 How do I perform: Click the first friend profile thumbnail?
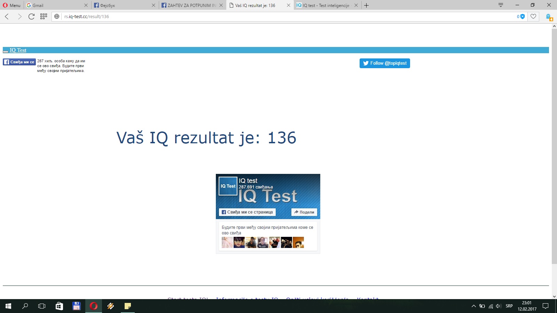pyautogui.click(x=227, y=242)
